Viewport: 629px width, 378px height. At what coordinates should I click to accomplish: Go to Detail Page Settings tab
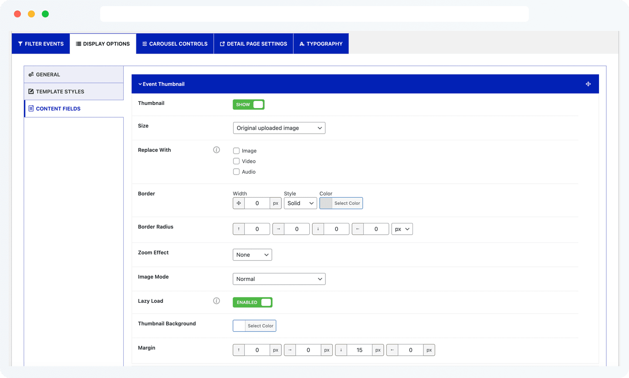(x=254, y=44)
